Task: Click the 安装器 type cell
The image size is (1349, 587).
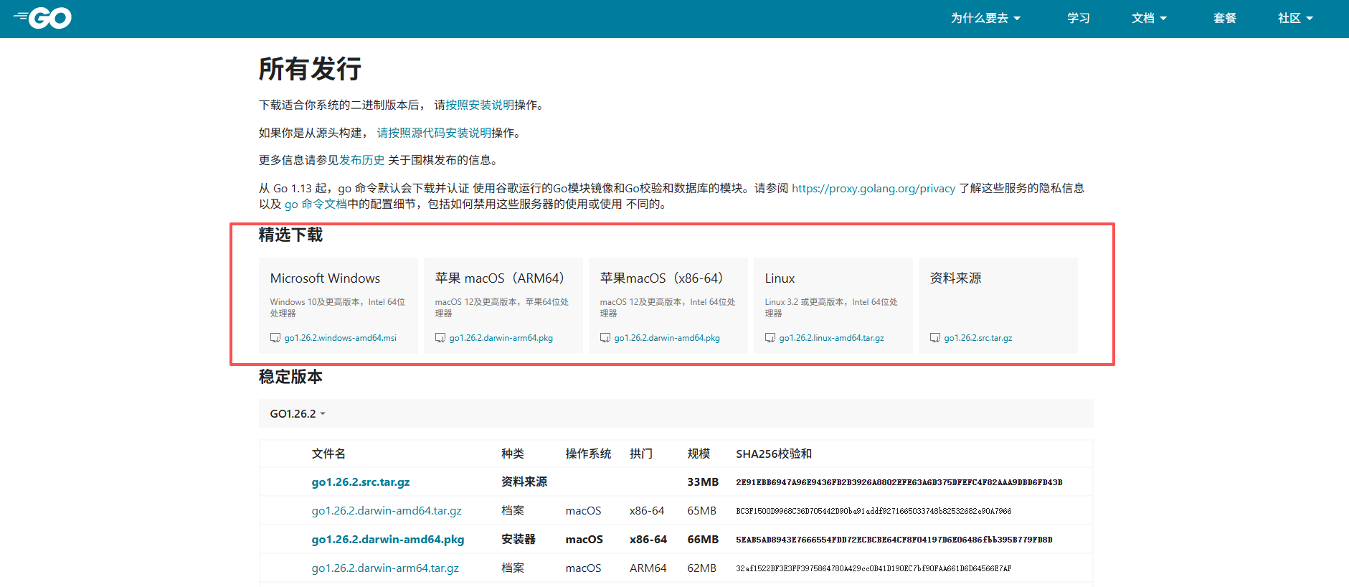Action: (519, 540)
